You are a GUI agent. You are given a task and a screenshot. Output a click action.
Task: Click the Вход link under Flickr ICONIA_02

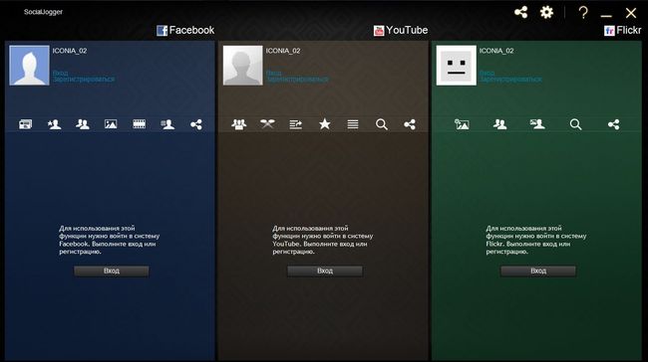point(486,73)
